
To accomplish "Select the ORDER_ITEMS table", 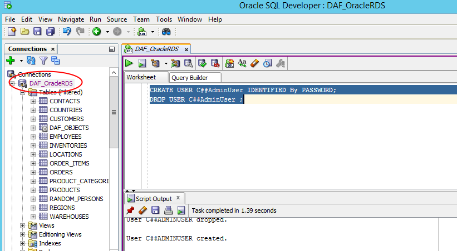I will click(x=70, y=163).
